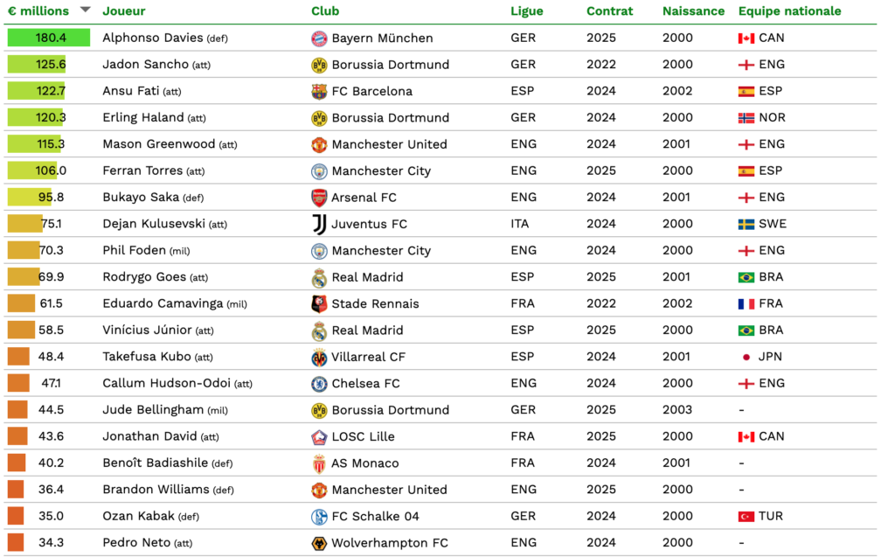This screenshot has height=557, width=895.
Task: Click the Norway flag next to NOR
Action: point(746,118)
